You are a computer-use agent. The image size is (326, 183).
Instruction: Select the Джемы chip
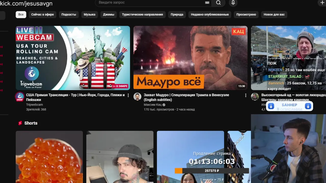point(108,14)
